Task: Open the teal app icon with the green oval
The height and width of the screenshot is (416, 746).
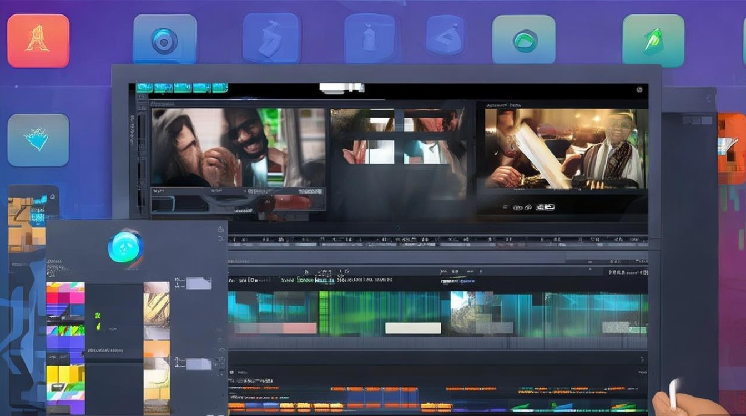Action: 523,39
